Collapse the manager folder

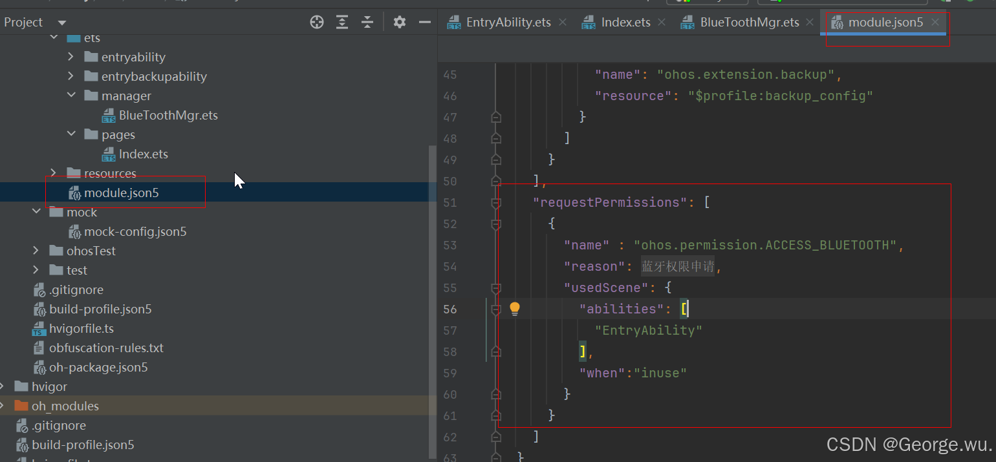click(x=71, y=96)
